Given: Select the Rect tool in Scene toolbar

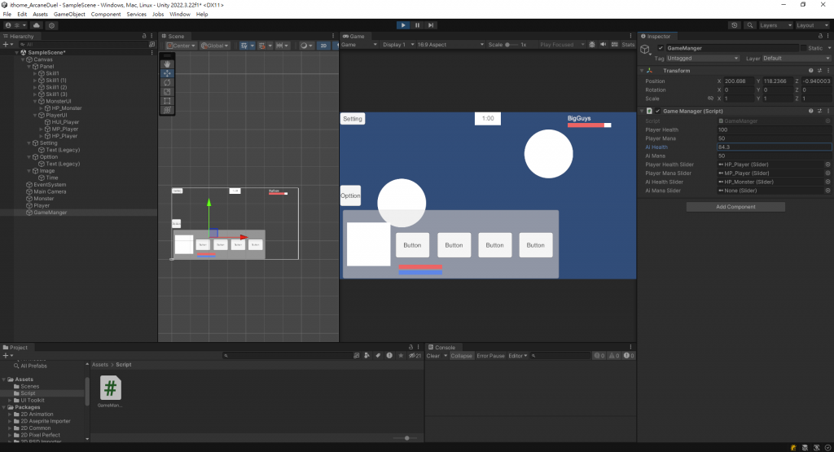Looking at the screenshot, I should [167, 100].
